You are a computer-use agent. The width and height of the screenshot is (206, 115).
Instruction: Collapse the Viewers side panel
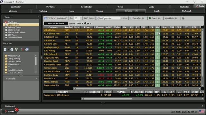click(x=38, y=17)
